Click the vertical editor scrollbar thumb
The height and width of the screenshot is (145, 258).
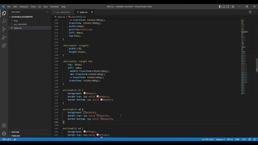tap(257, 65)
